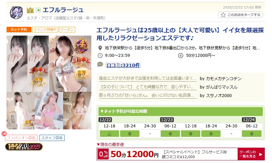Viewport: 272px width, 163px height.
Task: Click the map pin location icon
Action: [100, 48]
